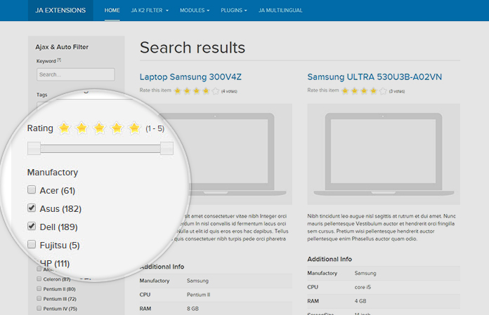
Task: Click the HP (111) manufactory label
Action: click(55, 264)
